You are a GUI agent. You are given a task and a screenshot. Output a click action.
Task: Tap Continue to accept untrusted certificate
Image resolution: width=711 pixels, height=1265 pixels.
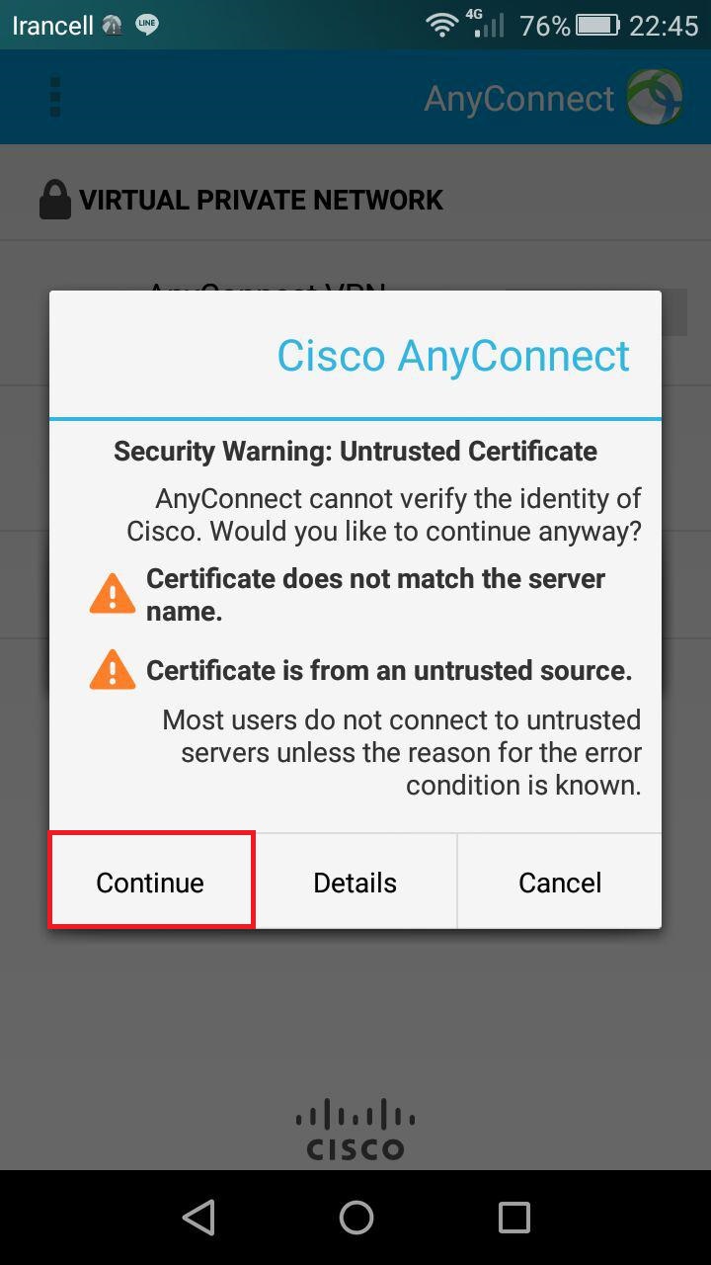click(151, 882)
